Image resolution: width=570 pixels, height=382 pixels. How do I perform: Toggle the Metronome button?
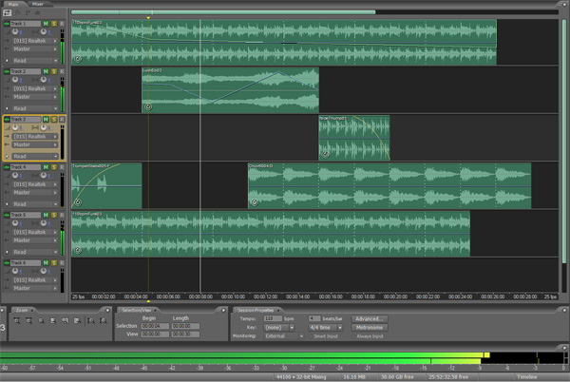point(368,327)
